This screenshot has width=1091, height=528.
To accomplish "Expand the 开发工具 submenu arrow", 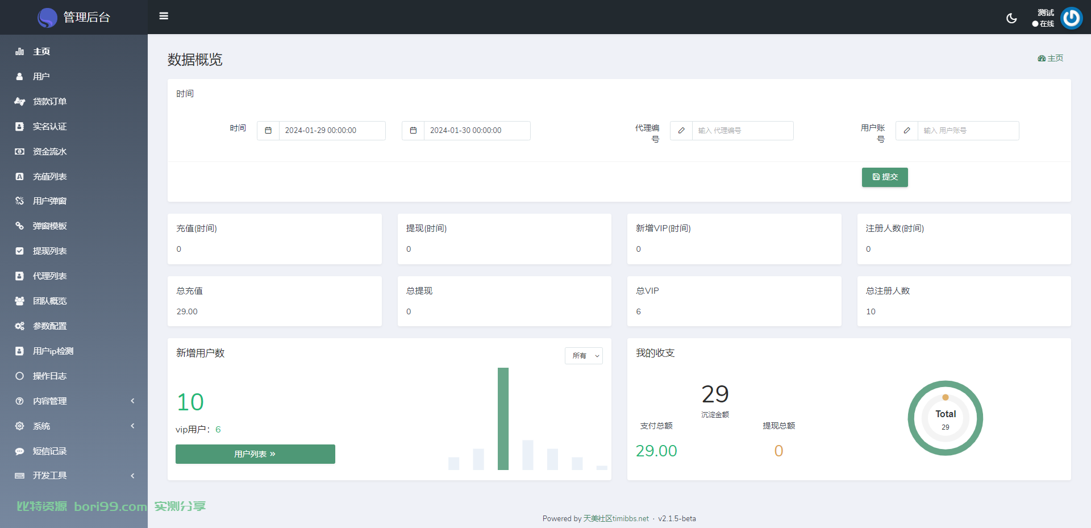I will click(x=132, y=476).
